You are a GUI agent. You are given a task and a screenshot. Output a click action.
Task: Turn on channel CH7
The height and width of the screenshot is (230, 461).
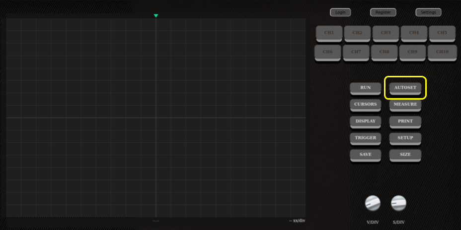[356, 53]
